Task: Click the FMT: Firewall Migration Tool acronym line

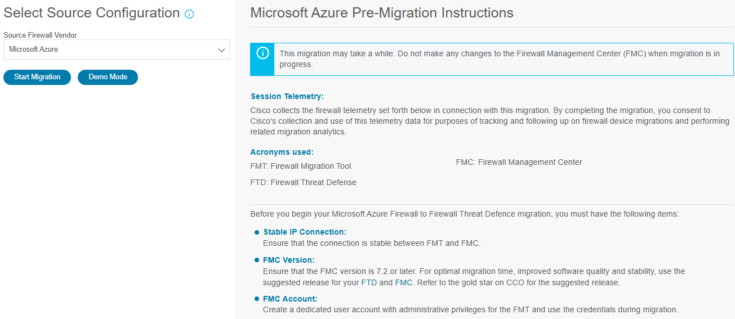Action: (301, 166)
